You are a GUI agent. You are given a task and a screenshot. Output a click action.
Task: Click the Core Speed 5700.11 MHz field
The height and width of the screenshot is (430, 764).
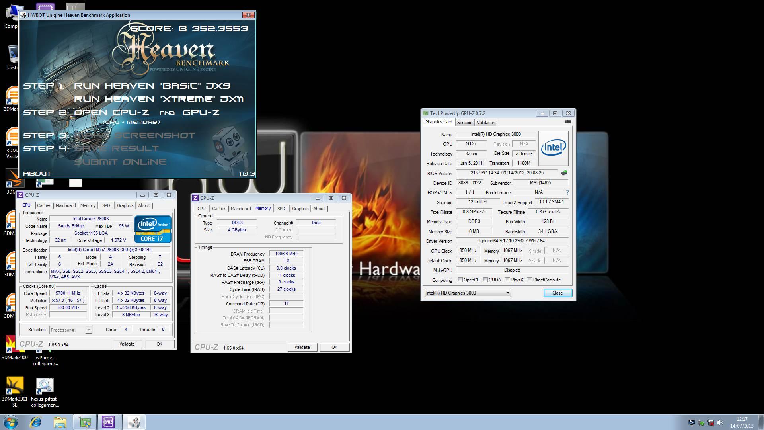tap(68, 293)
